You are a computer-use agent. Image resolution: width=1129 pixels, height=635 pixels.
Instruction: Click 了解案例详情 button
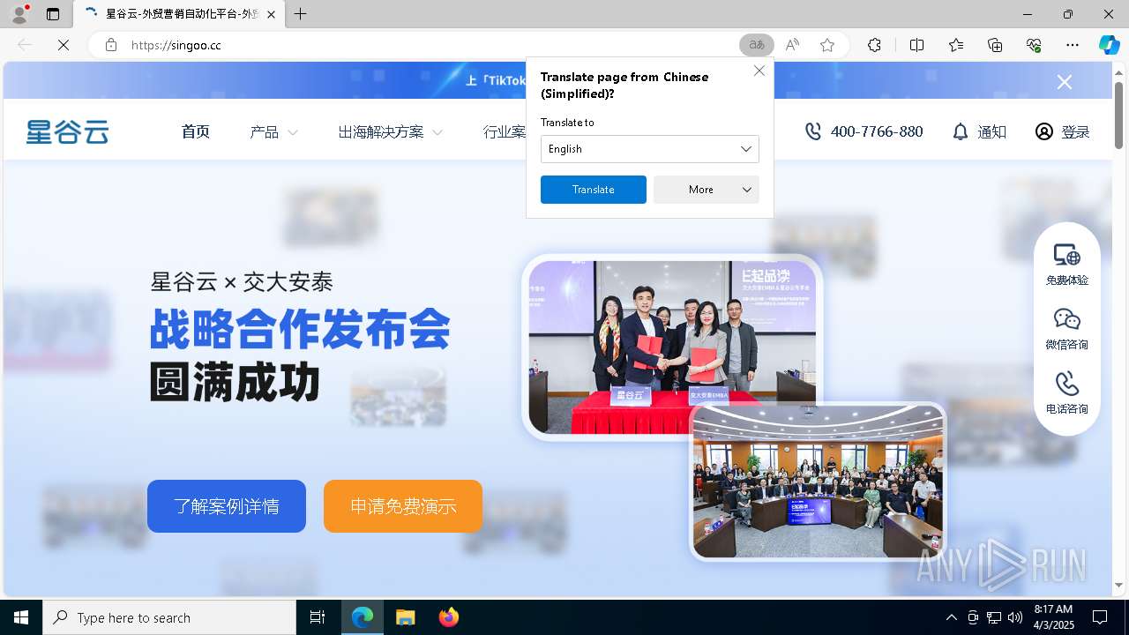pyautogui.click(x=227, y=506)
